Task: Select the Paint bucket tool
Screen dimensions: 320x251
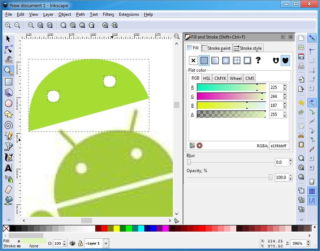Action: [8, 201]
